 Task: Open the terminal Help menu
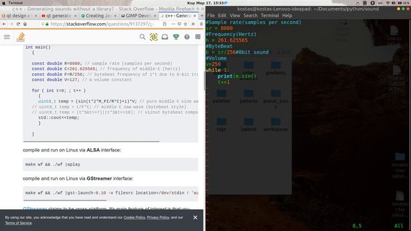click(x=287, y=15)
